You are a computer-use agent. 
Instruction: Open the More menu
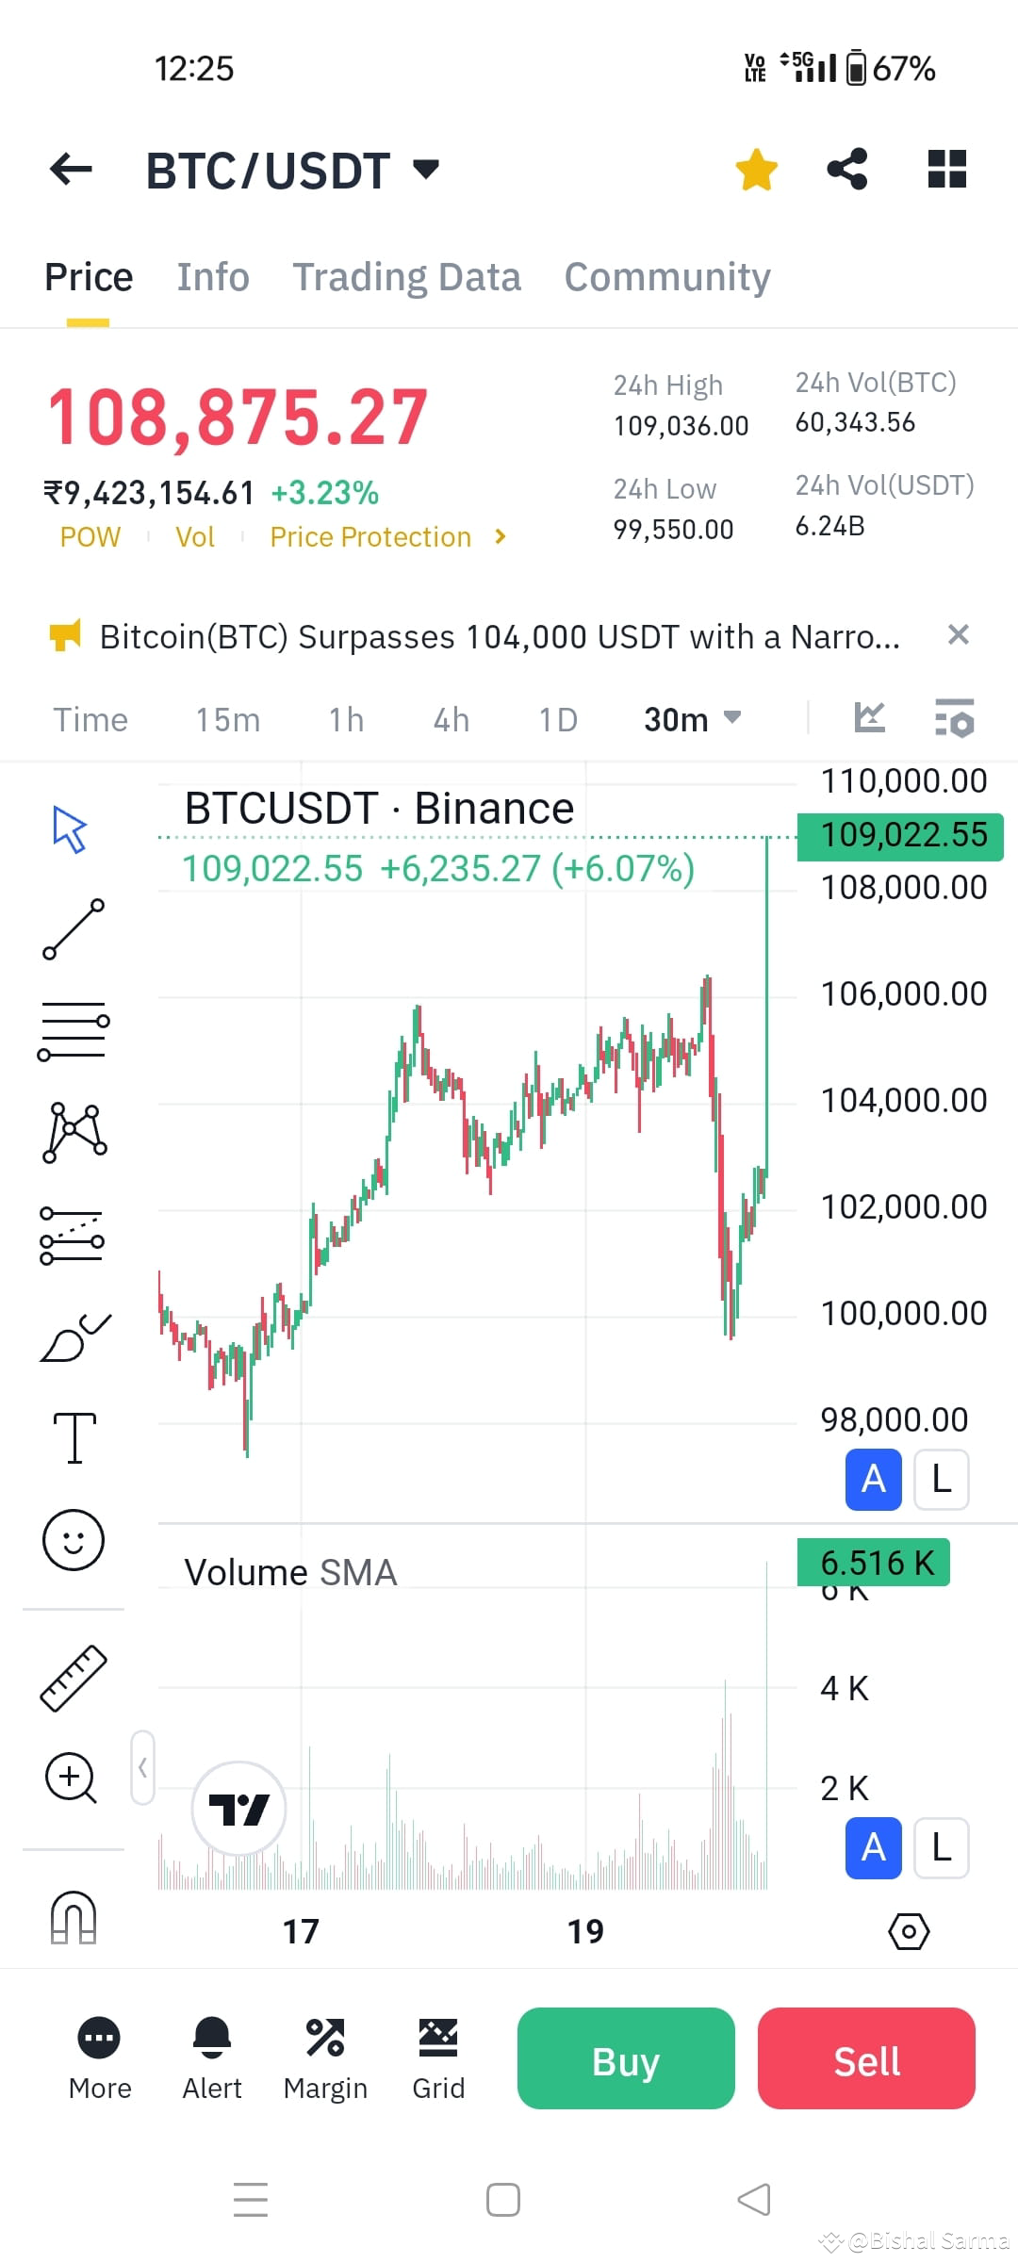tap(100, 2059)
